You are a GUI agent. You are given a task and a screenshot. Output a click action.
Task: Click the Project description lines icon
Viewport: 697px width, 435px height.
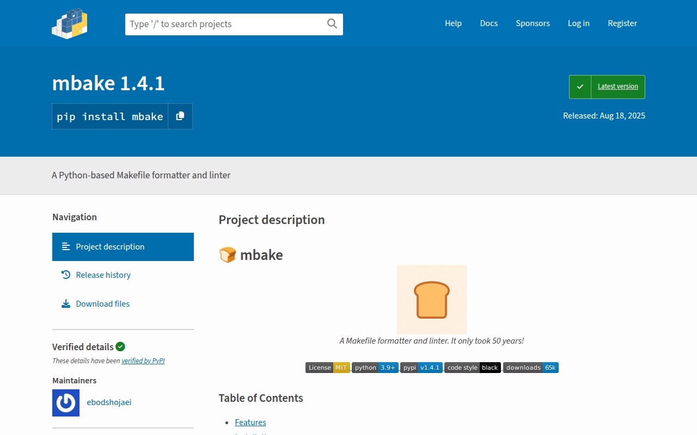66,247
